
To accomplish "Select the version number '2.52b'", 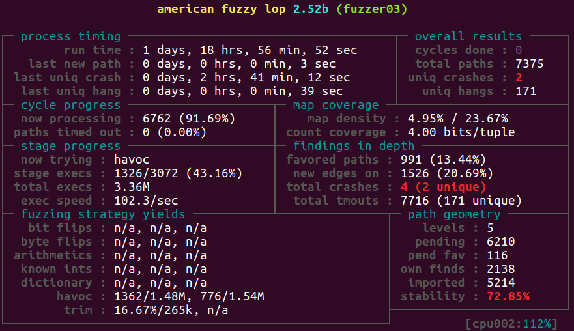I will [311, 8].
